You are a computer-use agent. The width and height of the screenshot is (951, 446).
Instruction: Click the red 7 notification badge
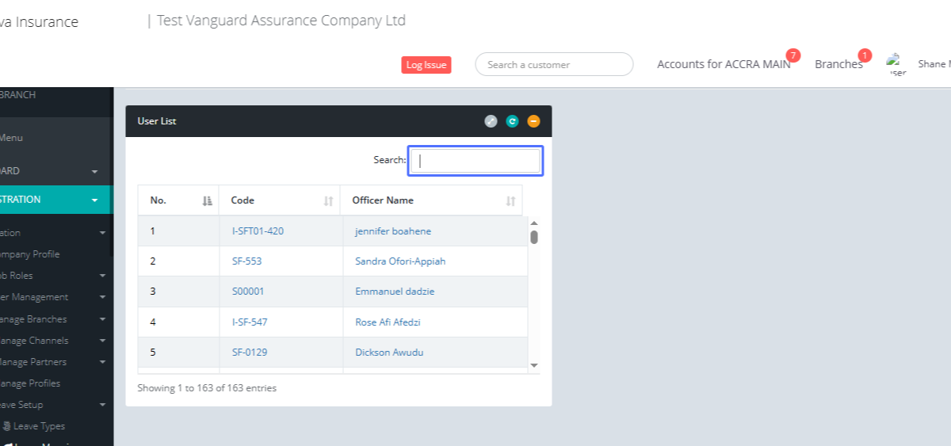(792, 55)
